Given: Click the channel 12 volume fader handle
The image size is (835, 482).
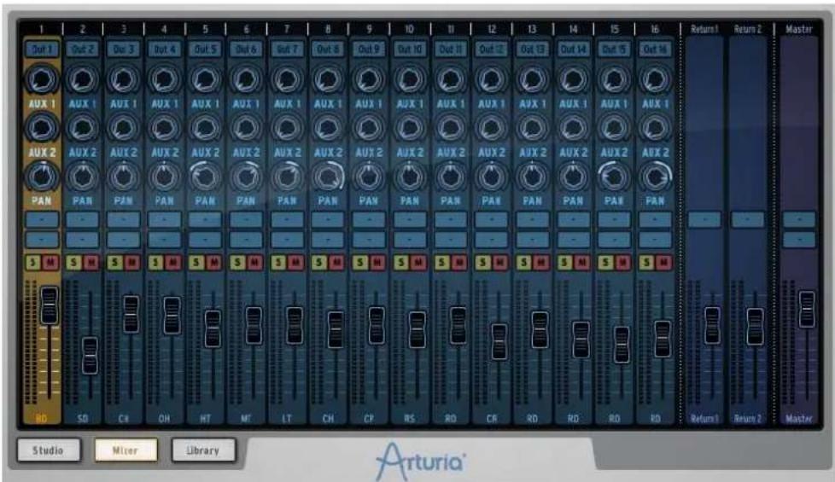Looking at the screenshot, I should pos(499,341).
